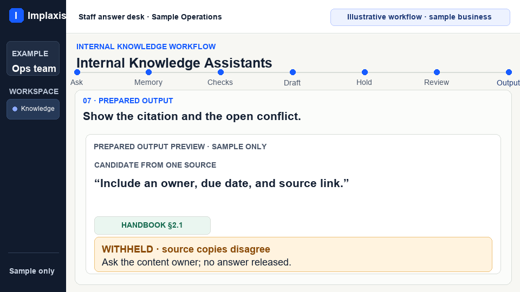Click the blue dot beside Knowledge

point(15,109)
